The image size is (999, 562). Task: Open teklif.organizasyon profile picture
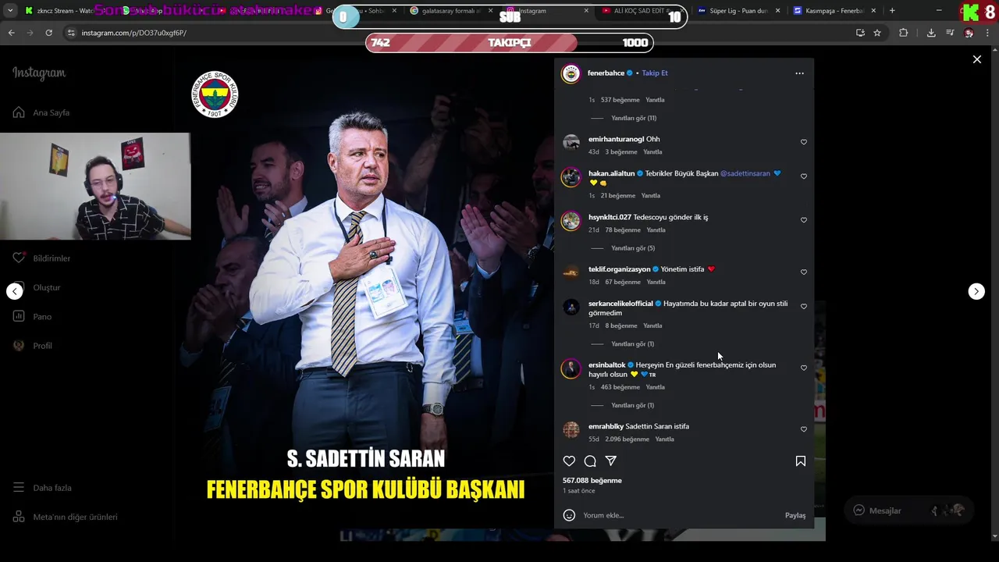click(x=571, y=272)
